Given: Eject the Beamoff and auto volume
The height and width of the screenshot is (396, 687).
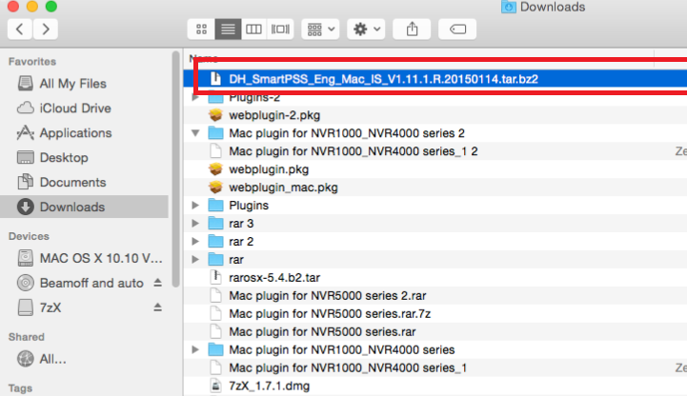Looking at the screenshot, I should 157,284.
